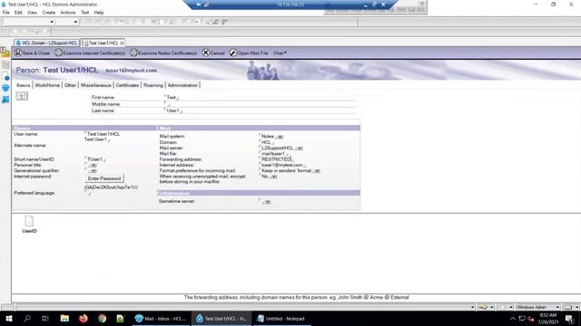Open the Roaming tab
This screenshot has width=581, height=326.
[x=153, y=85]
